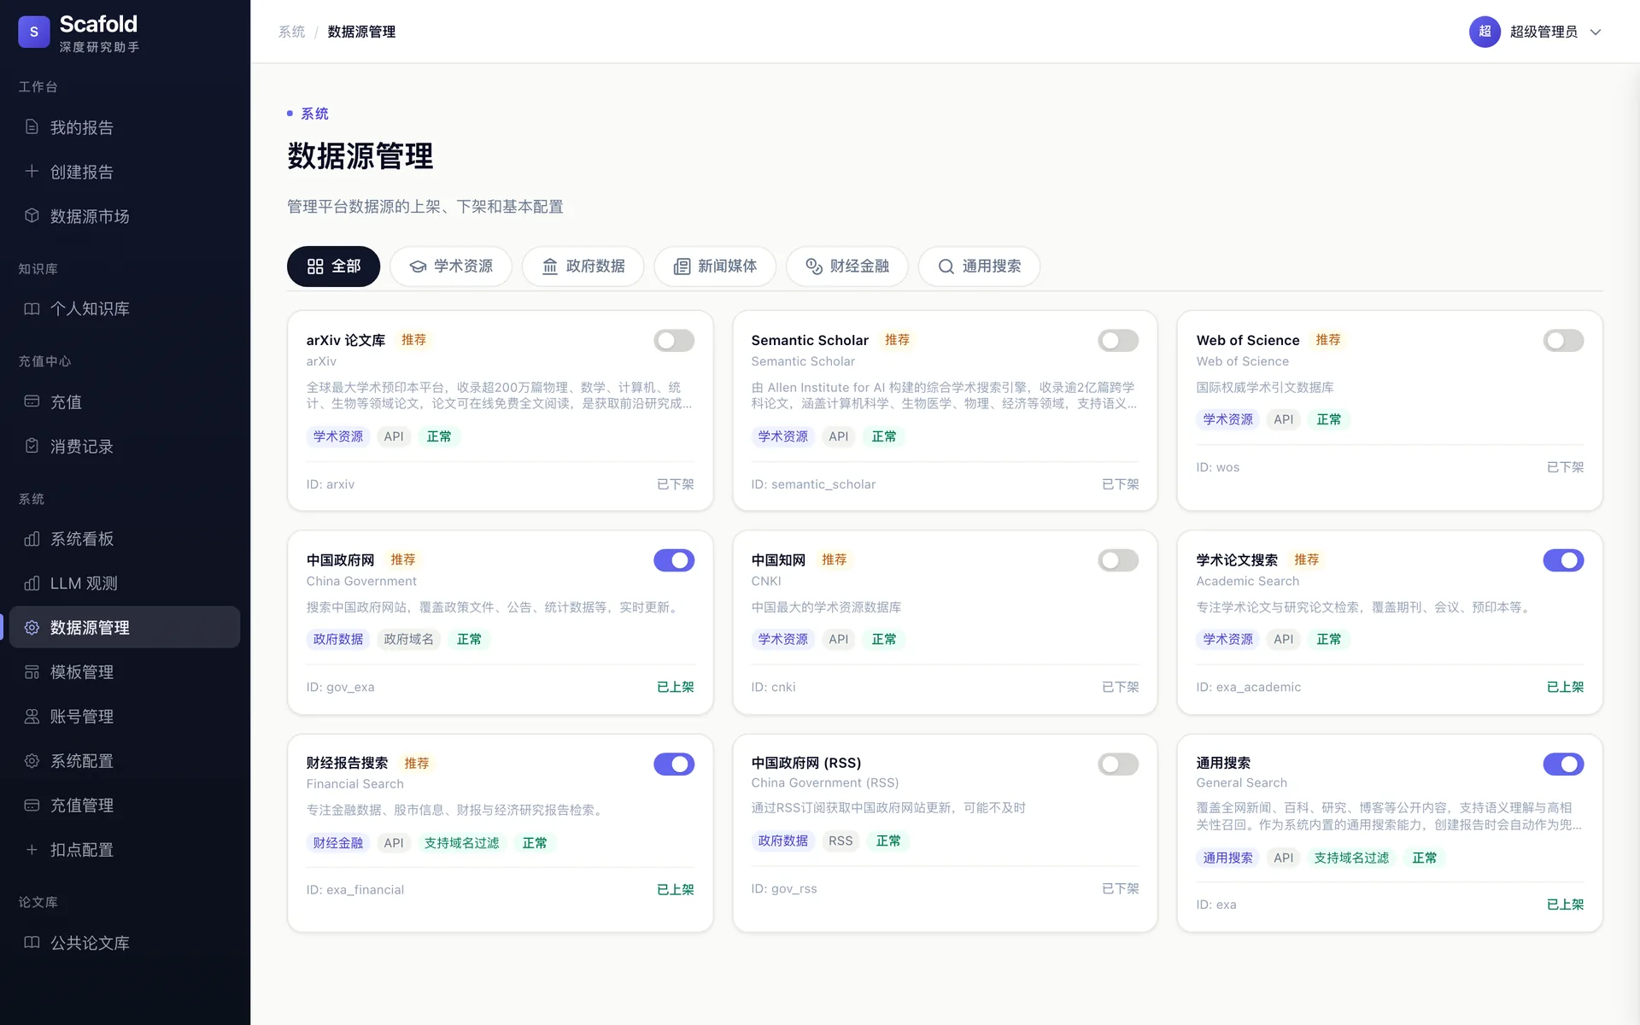The image size is (1640, 1025).
Task: Click the 系统看板 chart icon
Action: (x=32, y=539)
